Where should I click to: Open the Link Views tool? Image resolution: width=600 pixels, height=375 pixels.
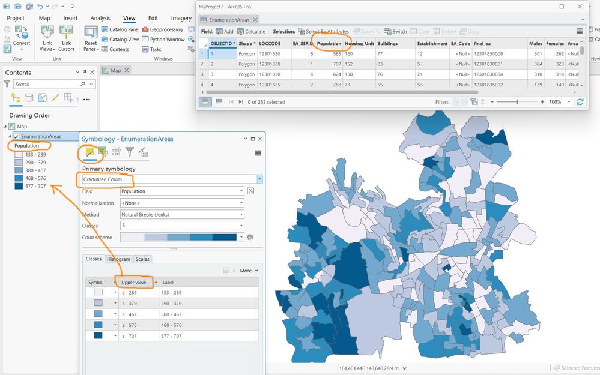tap(47, 38)
